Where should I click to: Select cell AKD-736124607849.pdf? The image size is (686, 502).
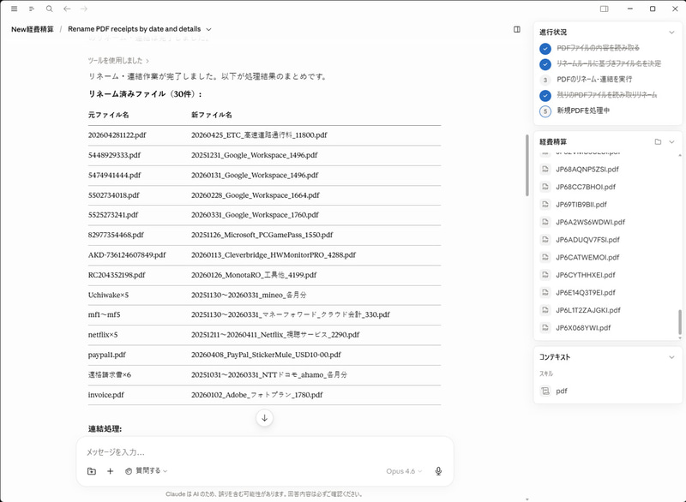(127, 254)
